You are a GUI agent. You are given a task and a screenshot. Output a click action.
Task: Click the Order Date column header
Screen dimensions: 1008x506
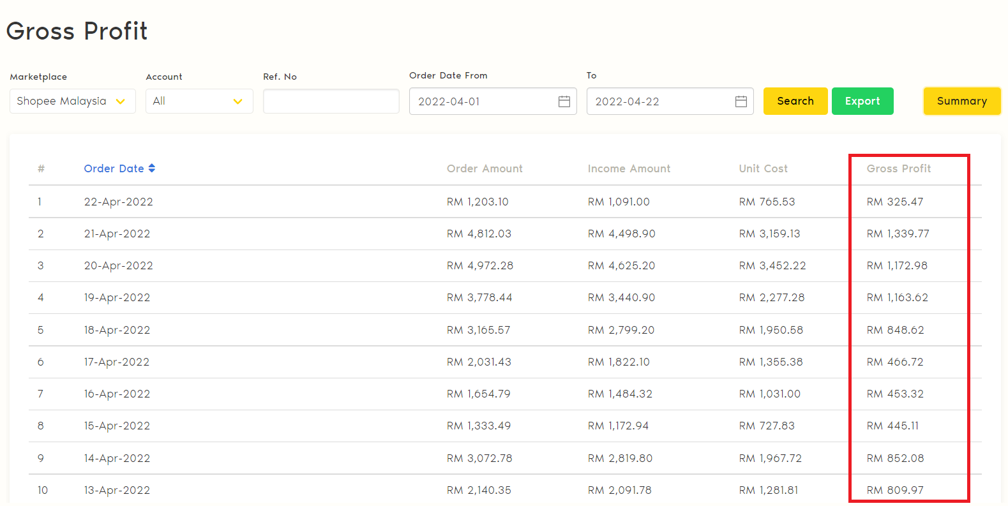pos(114,168)
